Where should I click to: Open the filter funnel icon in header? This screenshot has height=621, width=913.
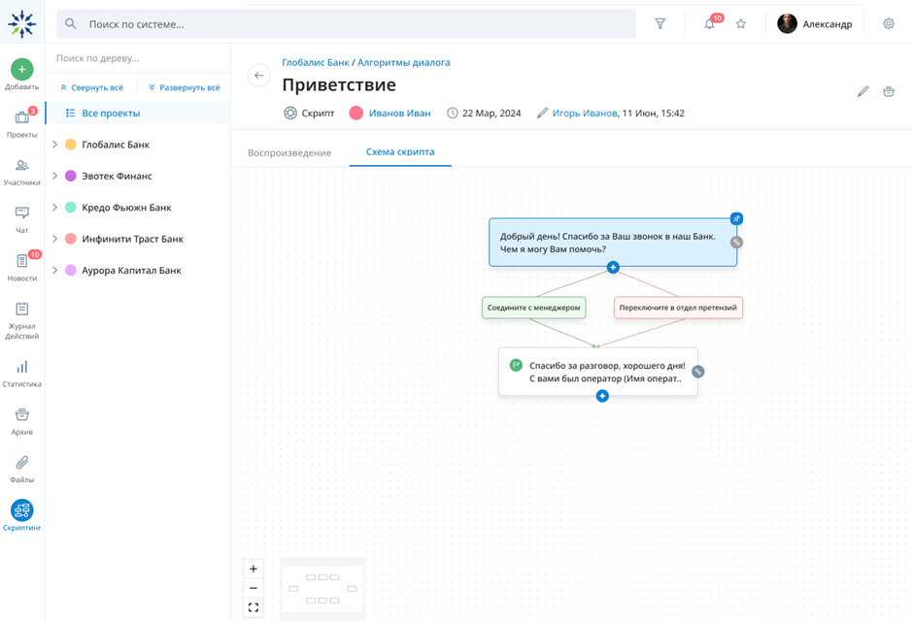pos(659,24)
